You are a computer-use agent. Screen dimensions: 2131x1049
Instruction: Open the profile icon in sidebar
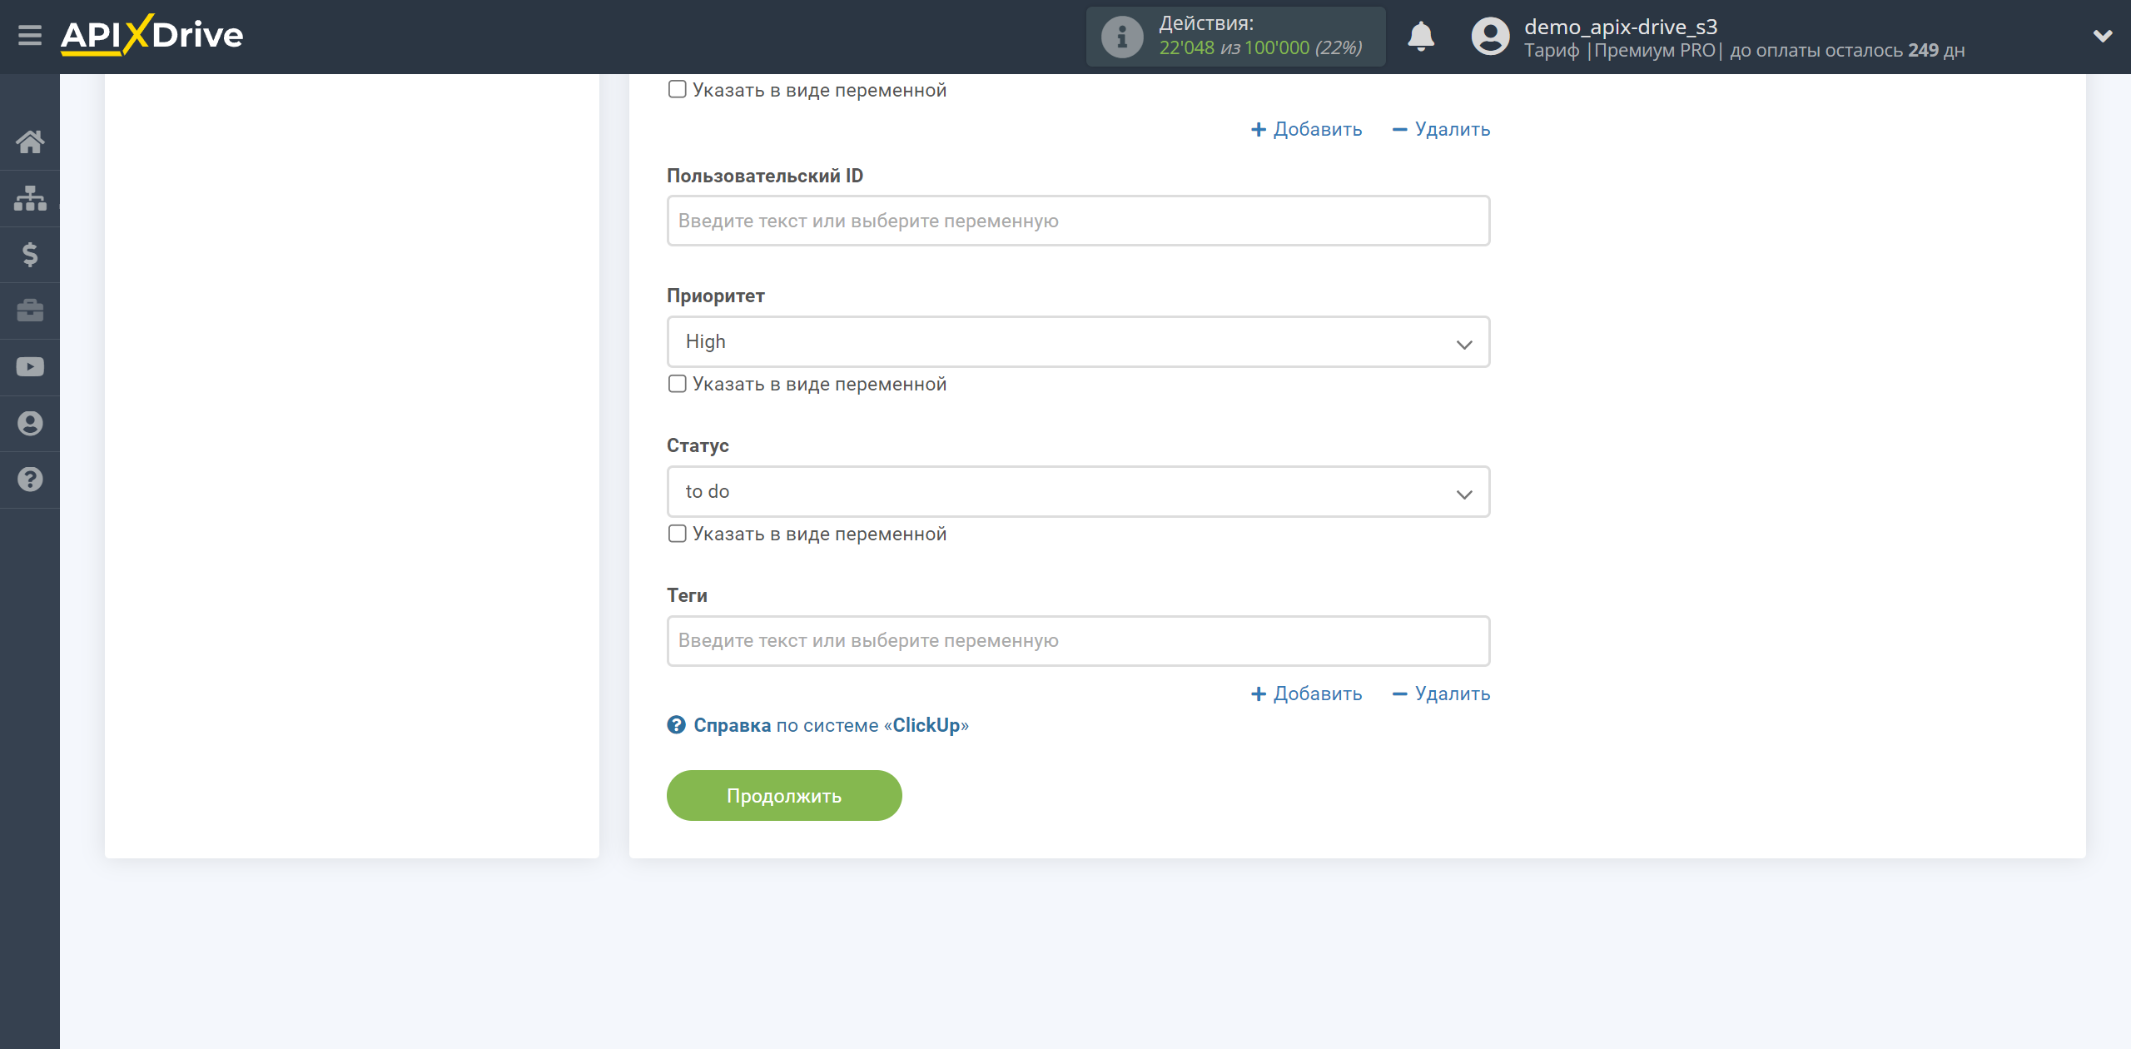click(30, 423)
